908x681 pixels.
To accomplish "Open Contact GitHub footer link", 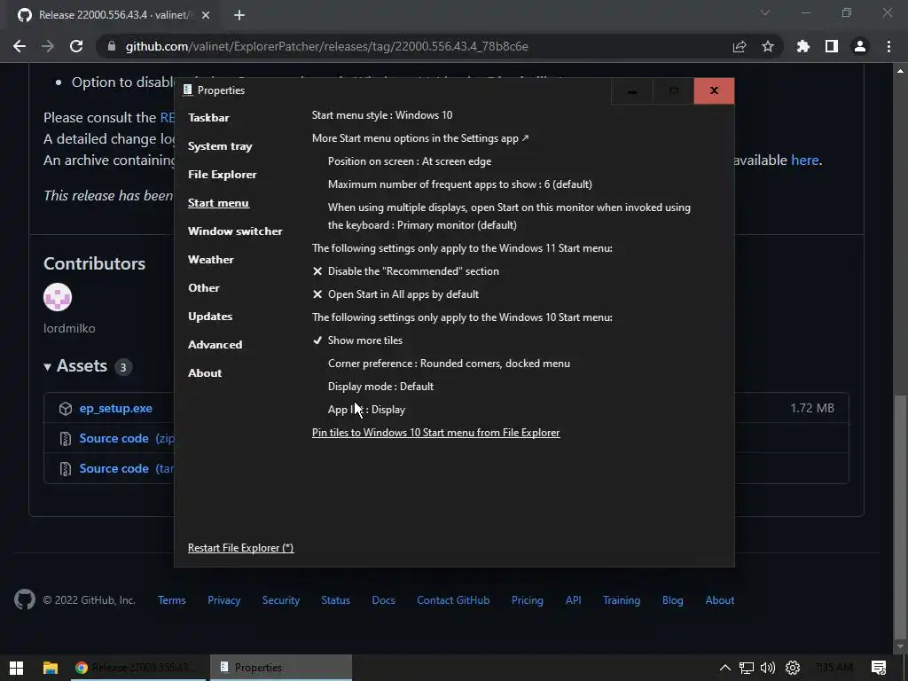I will pos(453,600).
